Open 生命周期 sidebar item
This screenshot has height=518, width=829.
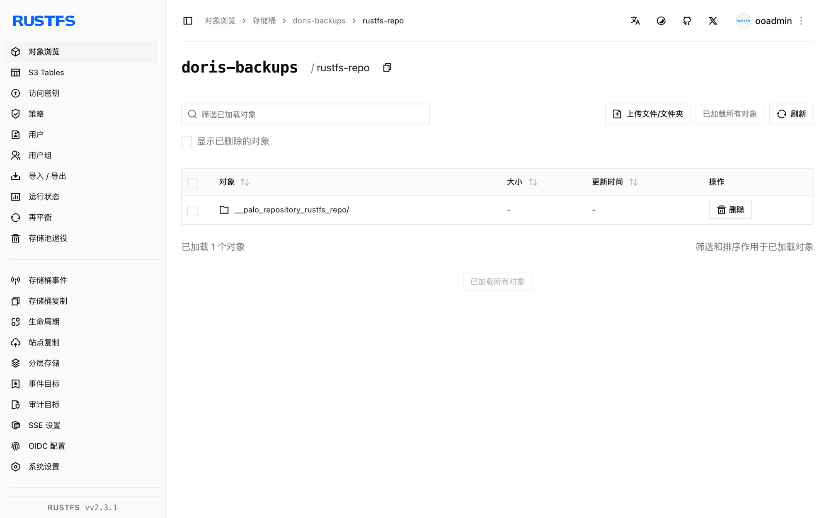[x=81, y=322]
